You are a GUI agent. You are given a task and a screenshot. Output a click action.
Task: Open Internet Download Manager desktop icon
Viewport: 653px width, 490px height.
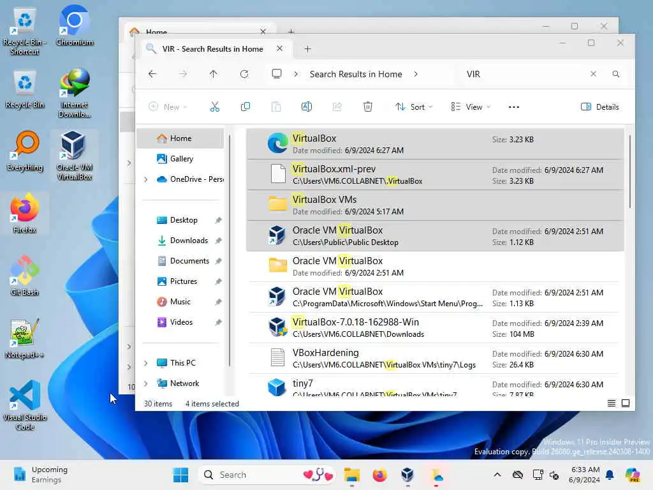point(75,93)
